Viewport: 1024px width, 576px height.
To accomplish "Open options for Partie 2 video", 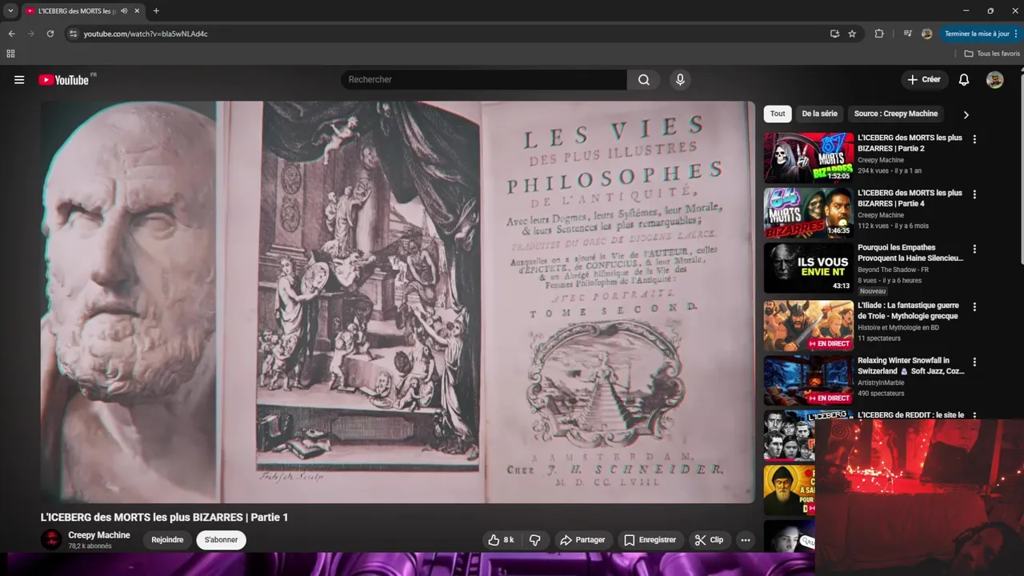I will 974,139.
